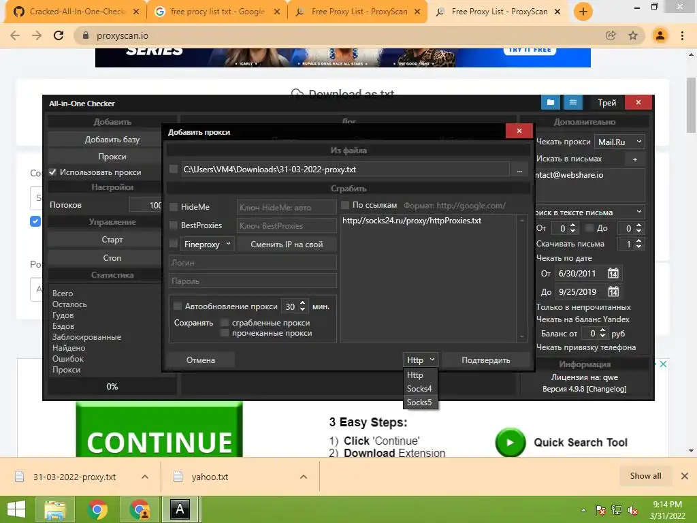Open Chrome three-dot menu

(x=682, y=35)
